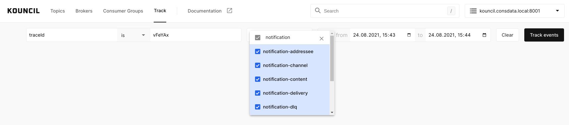Click the search magnifier icon
Image resolution: width=569 pixels, height=125 pixels.
click(x=318, y=11)
